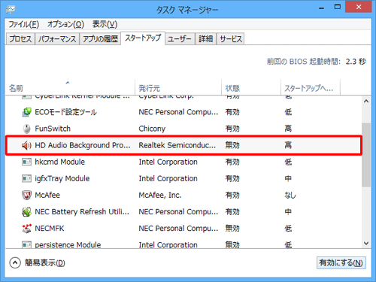Select the スタートアップ tab
This screenshot has height=282, width=376.
click(143, 38)
